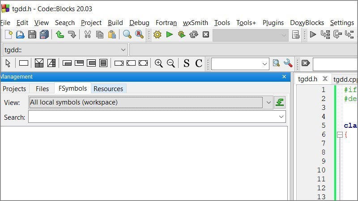Click the Abort build icon
The width and height of the screenshot is (358, 201).
pyautogui.click(x=206, y=35)
